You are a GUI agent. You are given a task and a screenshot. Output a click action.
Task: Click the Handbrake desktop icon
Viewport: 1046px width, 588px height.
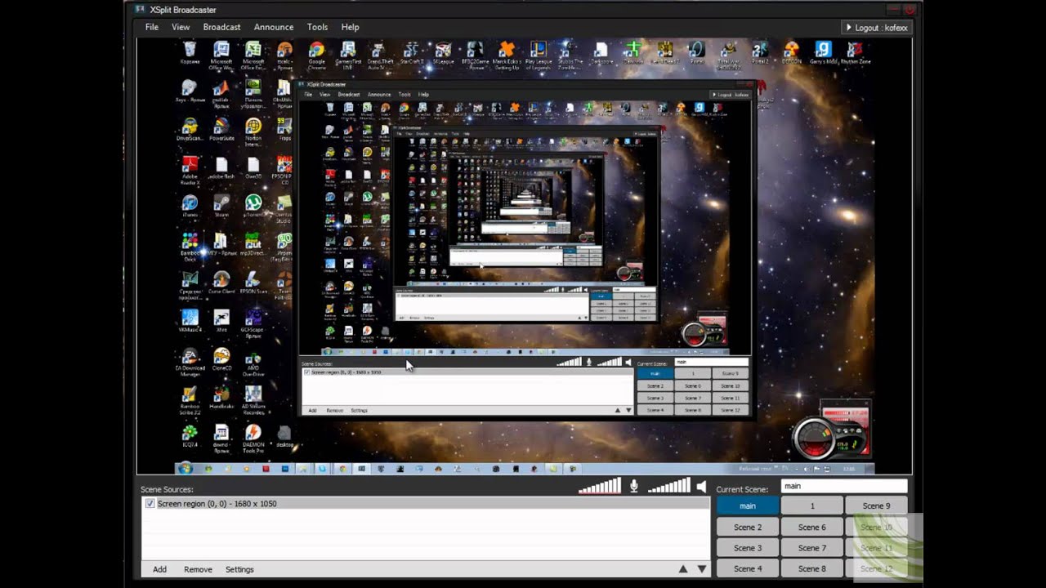pyautogui.click(x=221, y=397)
